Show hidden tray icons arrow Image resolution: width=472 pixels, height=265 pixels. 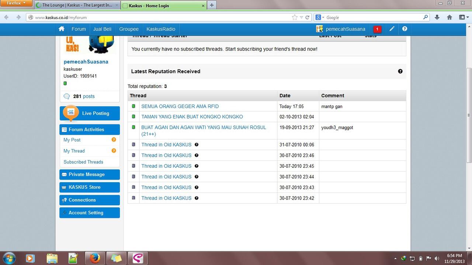click(396, 258)
